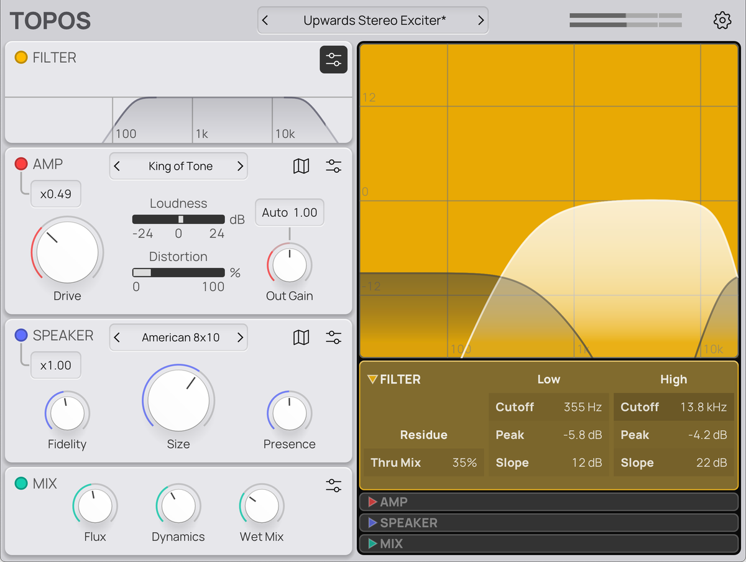746x562 pixels.
Task: Click the FILTER section settings sliders icon
Action: [334, 60]
